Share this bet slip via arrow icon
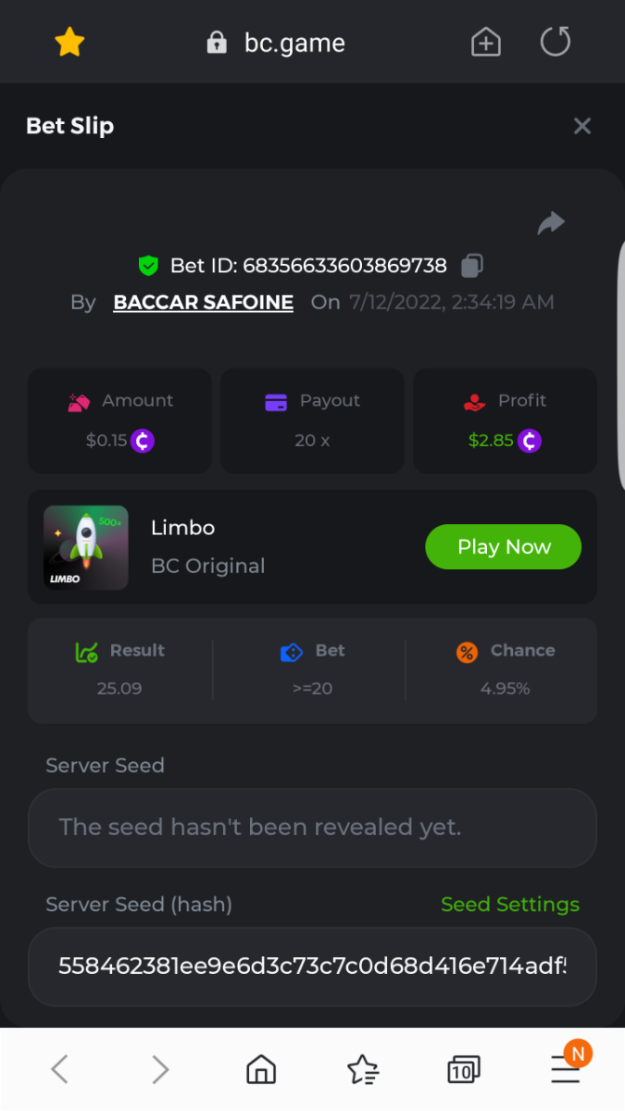 click(x=551, y=223)
